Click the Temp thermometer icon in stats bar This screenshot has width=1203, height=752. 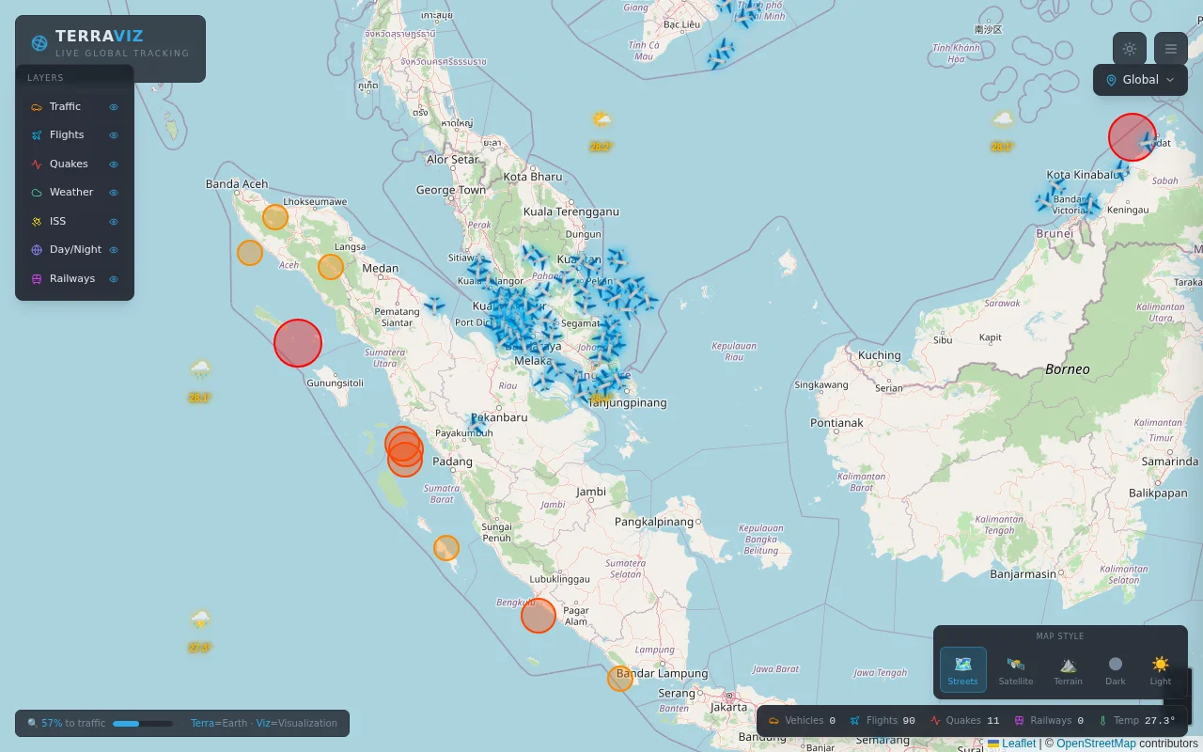(1102, 721)
